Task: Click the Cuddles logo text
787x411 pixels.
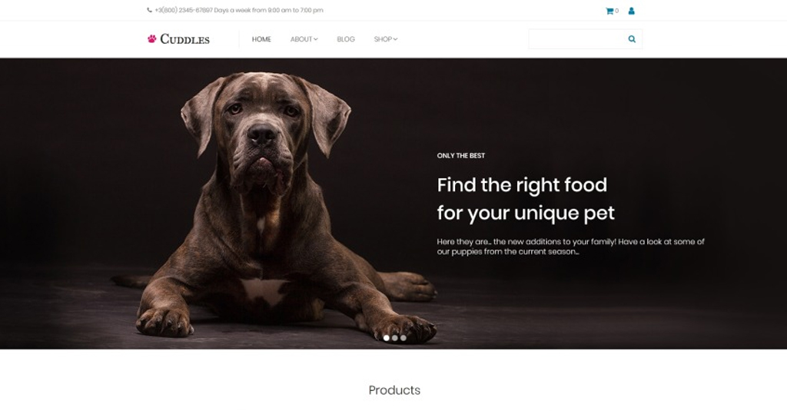Action: 184,39
